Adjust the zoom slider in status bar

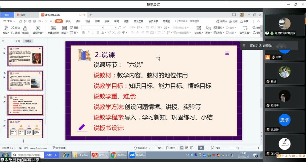point(238,148)
